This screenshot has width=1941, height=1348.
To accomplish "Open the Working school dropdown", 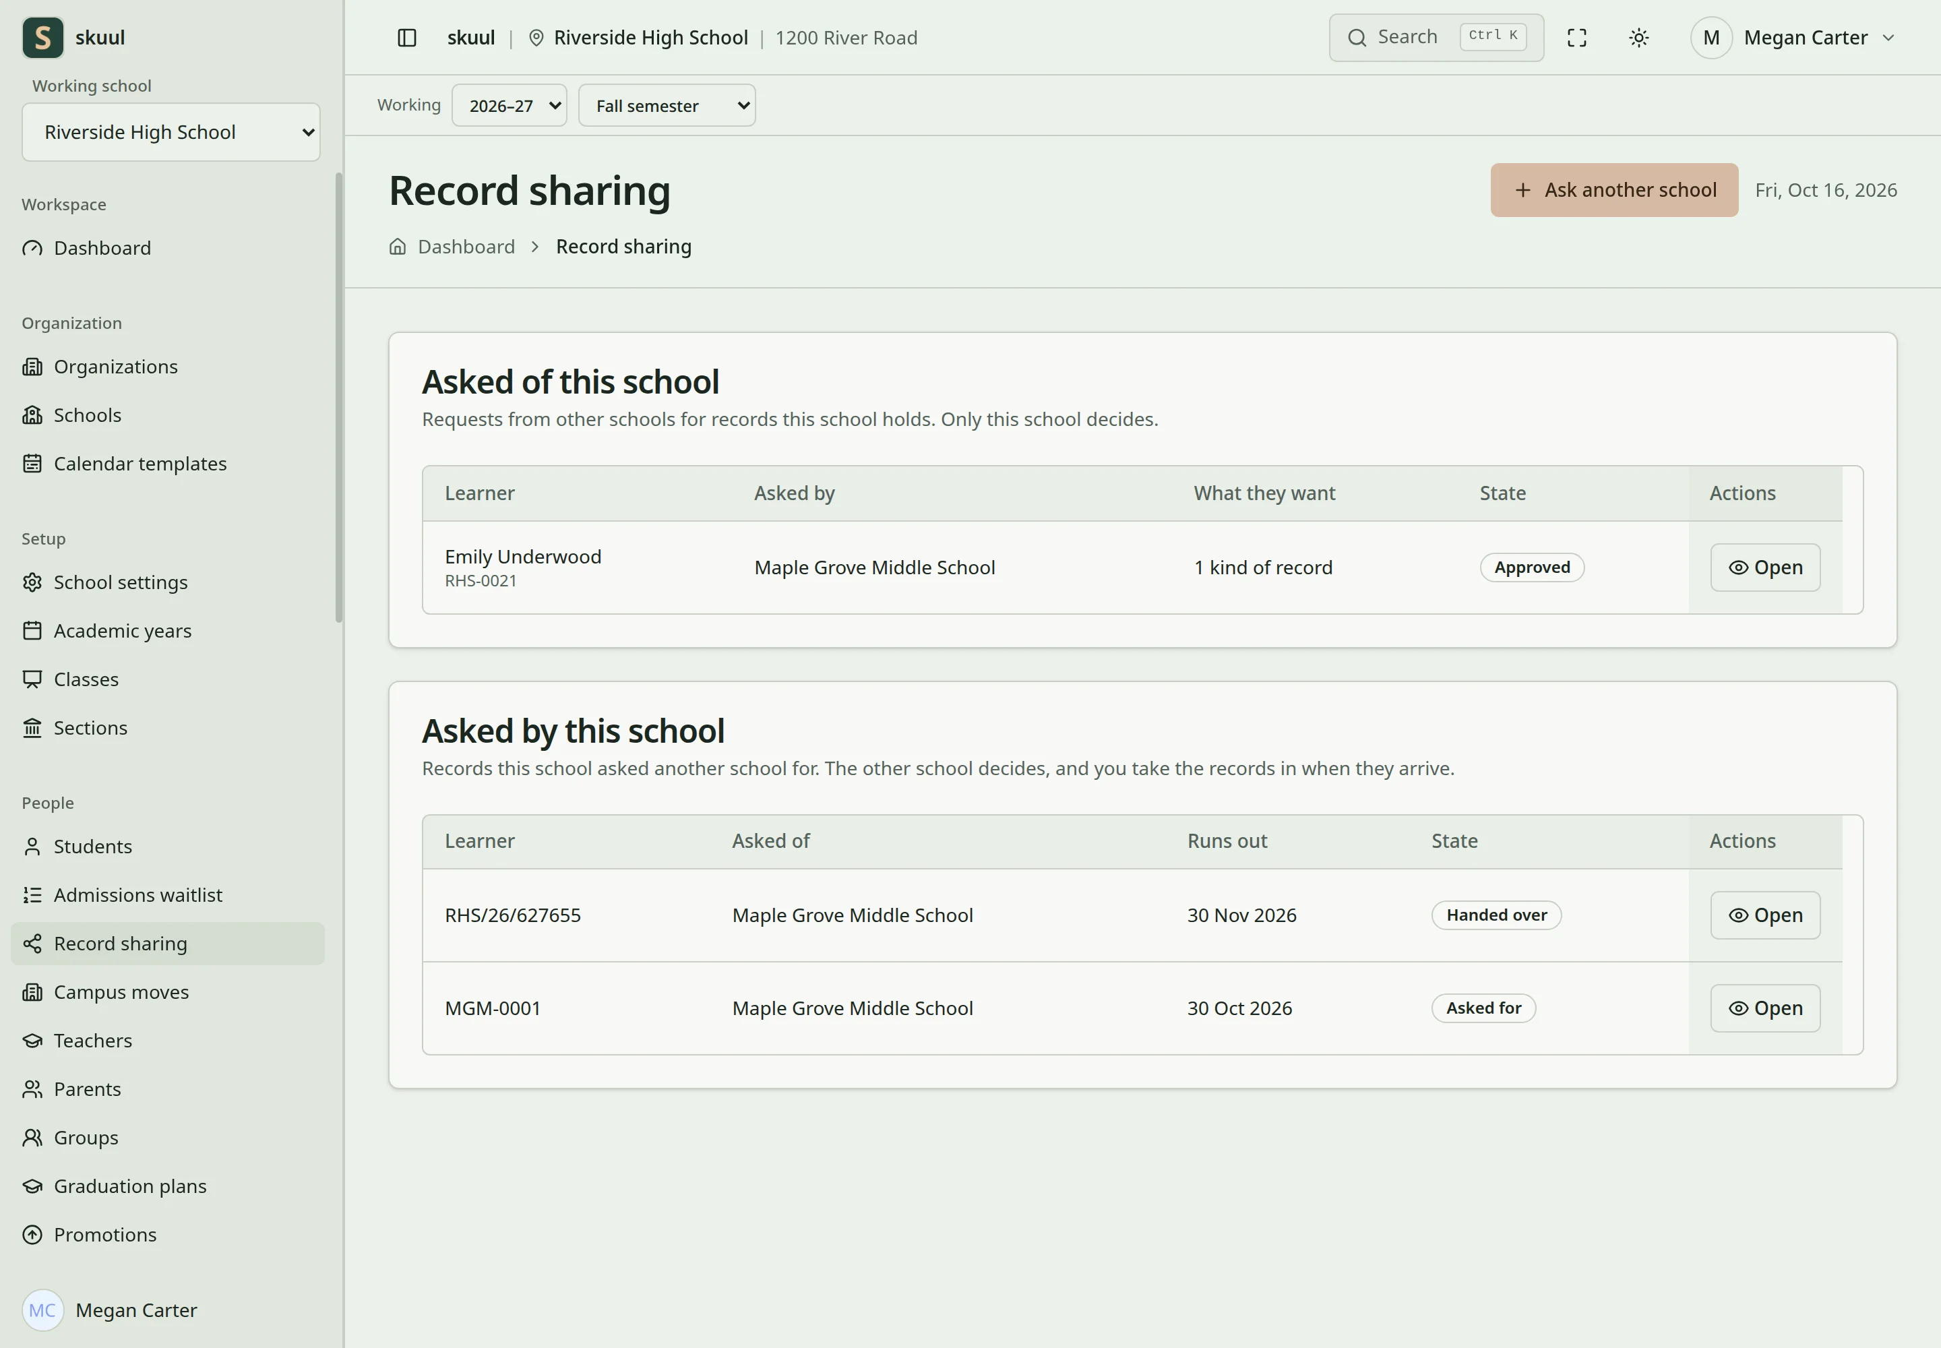I will click(171, 131).
